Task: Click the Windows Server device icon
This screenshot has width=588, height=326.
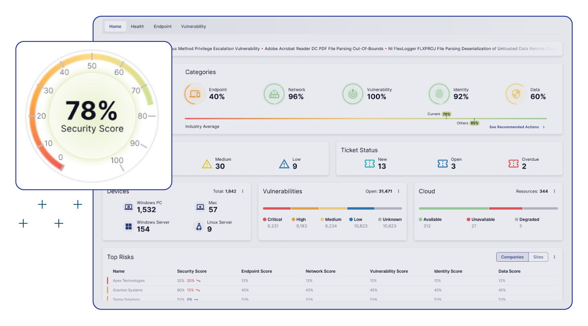Action: click(129, 227)
